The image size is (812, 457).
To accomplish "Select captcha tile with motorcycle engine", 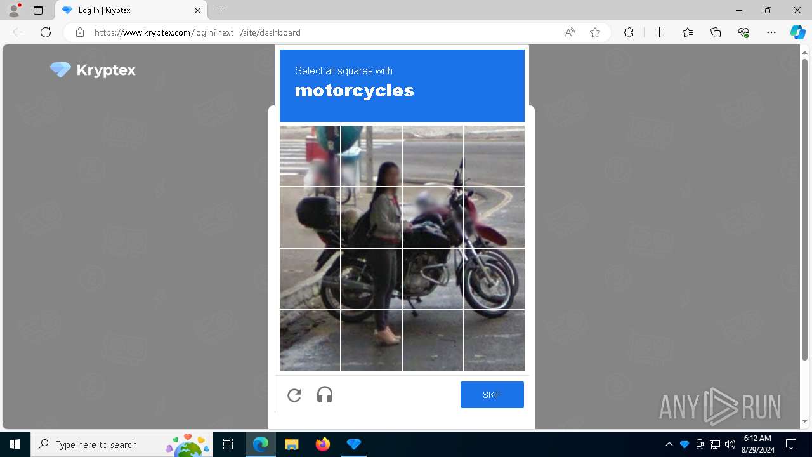I will (x=433, y=279).
